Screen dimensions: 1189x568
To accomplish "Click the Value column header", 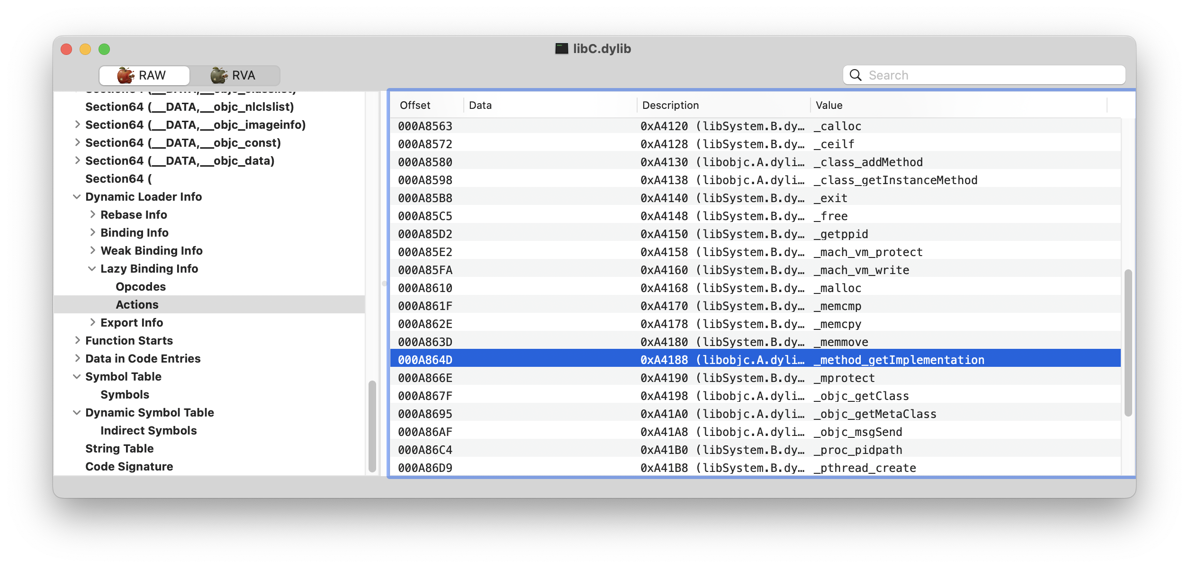I will coord(829,106).
